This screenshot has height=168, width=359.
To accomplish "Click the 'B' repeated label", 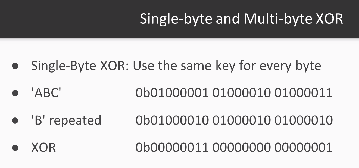I will (x=66, y=120).
